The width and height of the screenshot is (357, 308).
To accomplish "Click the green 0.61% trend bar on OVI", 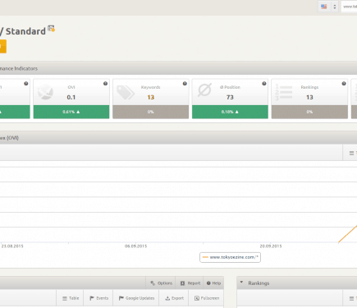I will 71,112.
